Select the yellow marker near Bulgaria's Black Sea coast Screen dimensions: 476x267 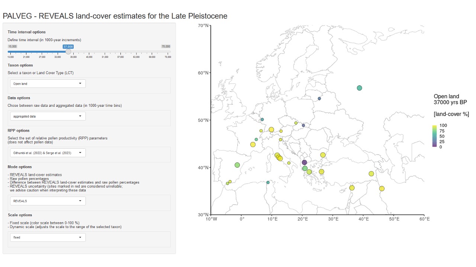(x=323, y=155)
